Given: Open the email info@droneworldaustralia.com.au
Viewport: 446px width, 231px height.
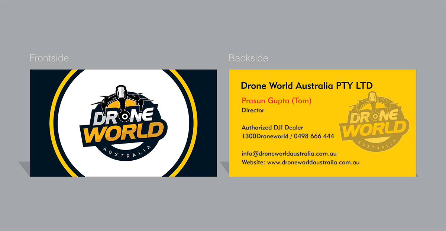Looking at the screenshot, I should click(x=289, y=154).
